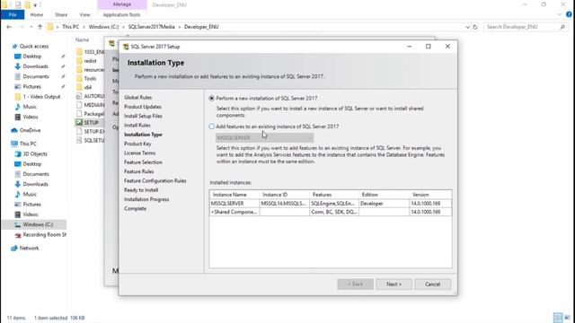Open Downloads under Quick access
Screen dimensions: 575x323
[35, 66]
